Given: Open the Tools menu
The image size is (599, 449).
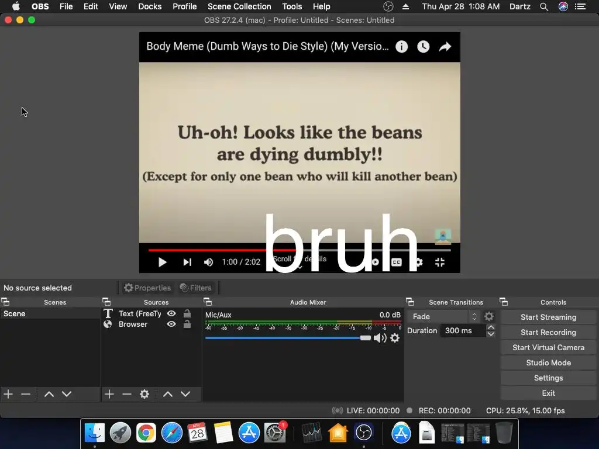Looking at the screenshot, I should pos(292,6).
